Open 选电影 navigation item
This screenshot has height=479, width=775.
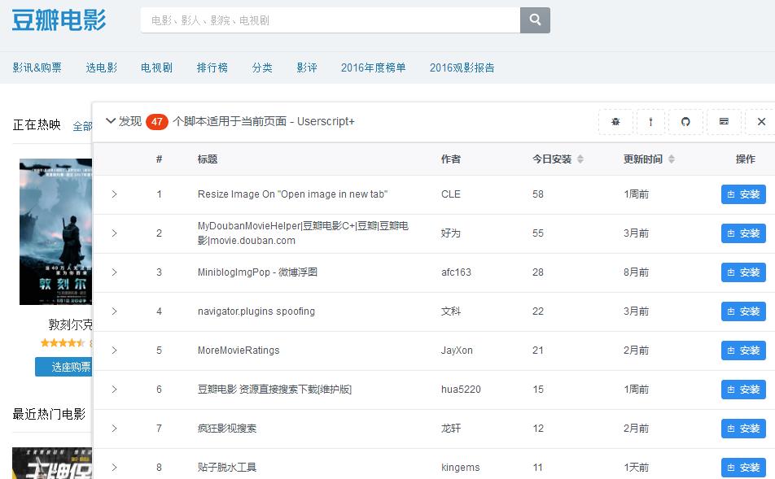click(x=102, y=67)
